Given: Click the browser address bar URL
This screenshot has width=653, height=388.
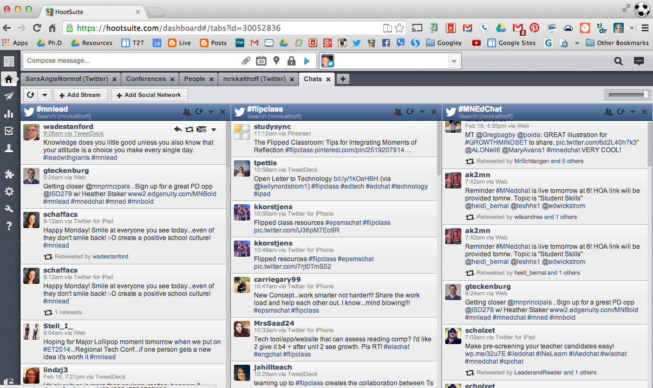Looking at the screenshot, I should 179,28.
